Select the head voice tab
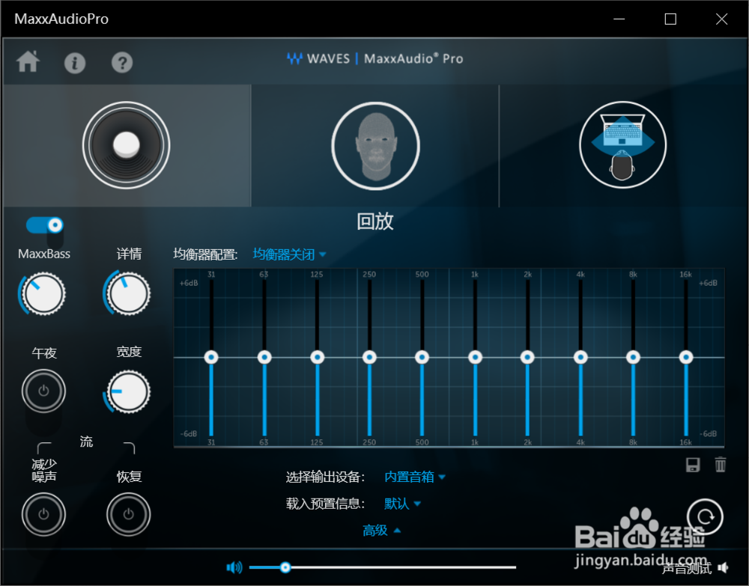This screenshot has width=749, height=586. pos(375,146)
